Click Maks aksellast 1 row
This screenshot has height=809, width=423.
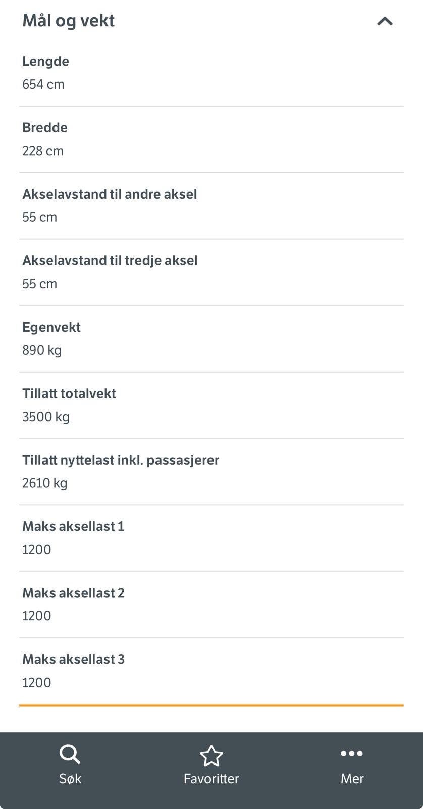(x=211, y=538)
